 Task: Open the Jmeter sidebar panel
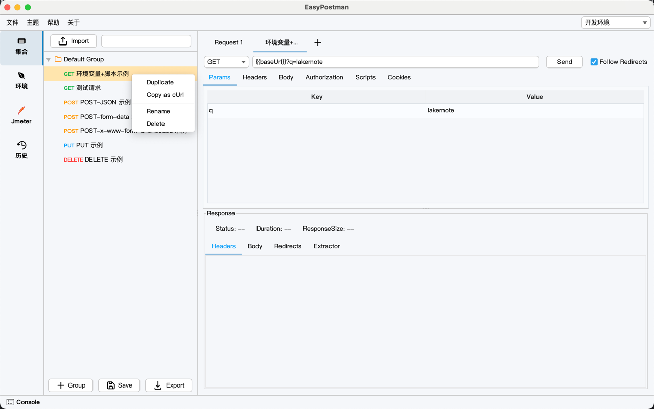[21, 116]
